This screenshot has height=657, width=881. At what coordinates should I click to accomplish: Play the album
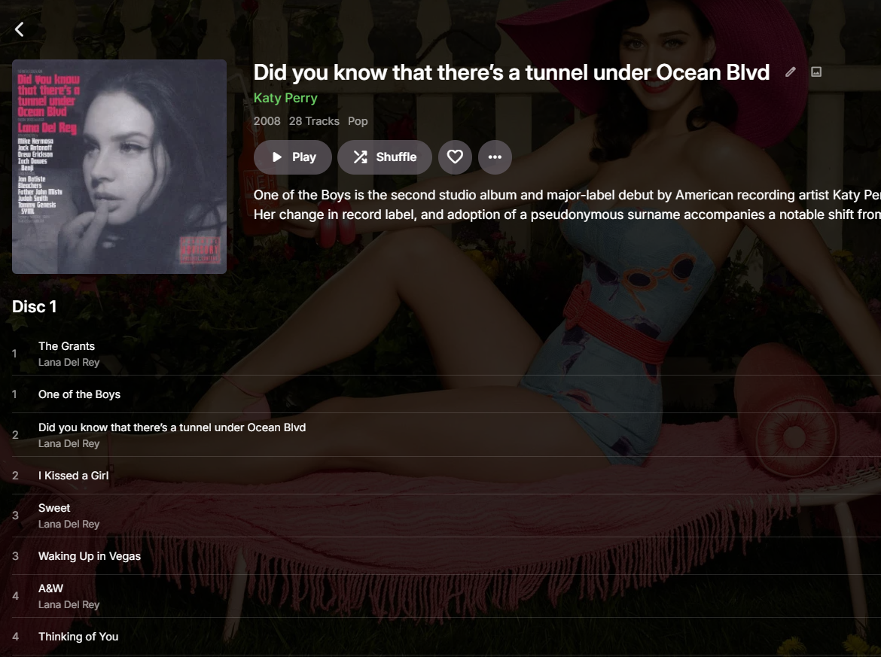tap(293, 157)
